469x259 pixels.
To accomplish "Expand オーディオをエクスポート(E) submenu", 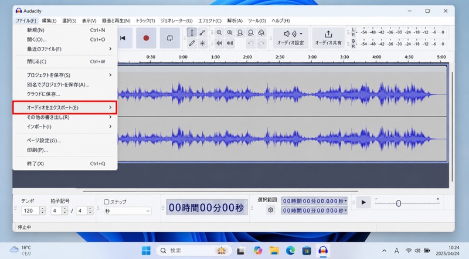I will coord(65,107).
